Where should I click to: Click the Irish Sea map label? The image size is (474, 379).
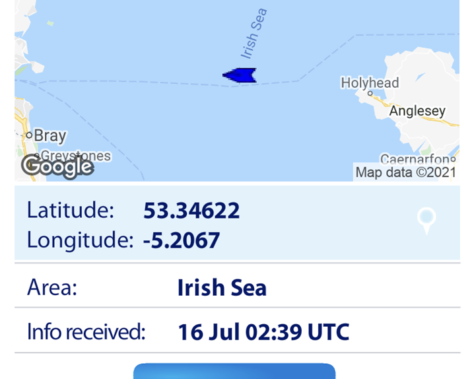[x=254, y=34]
